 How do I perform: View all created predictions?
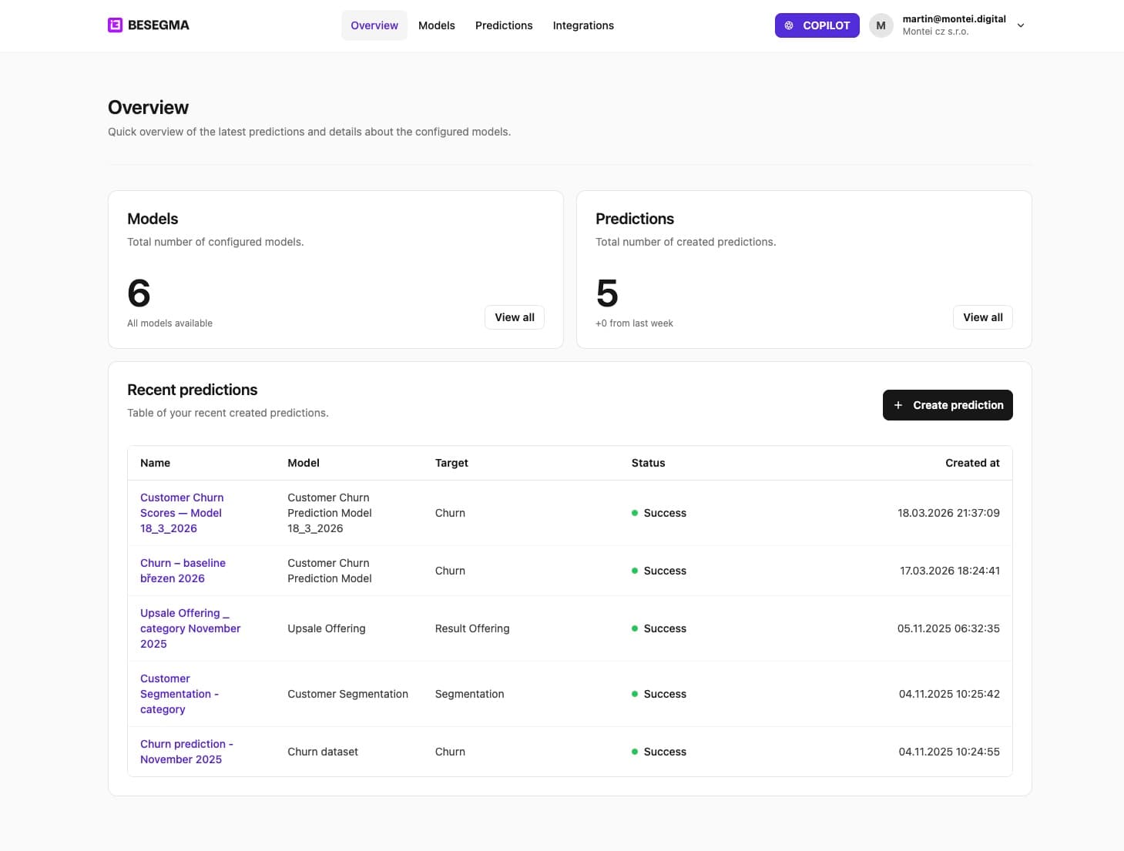pos(982,317)
